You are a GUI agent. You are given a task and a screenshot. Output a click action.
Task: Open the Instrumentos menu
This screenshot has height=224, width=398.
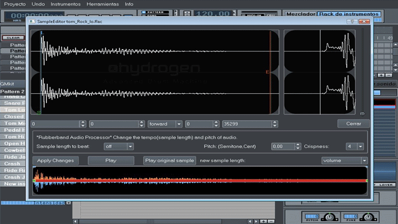coord(65,4)
